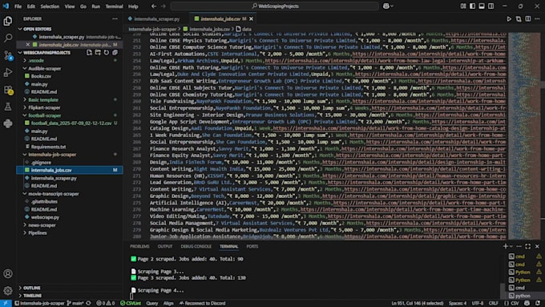Open the Terminal menu

[x=114, y=6]
